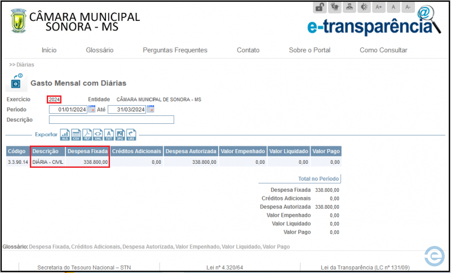Click the start date field 01/01/2024
This screenshot has height=273, width=451.
coord(68,109)
